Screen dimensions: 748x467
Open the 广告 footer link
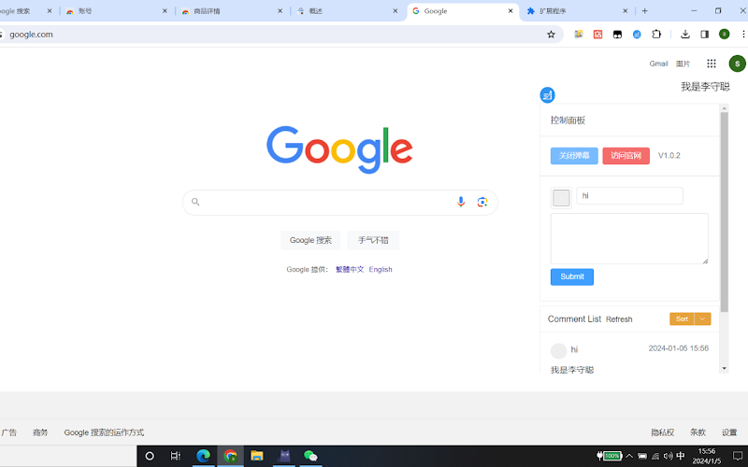8,432
